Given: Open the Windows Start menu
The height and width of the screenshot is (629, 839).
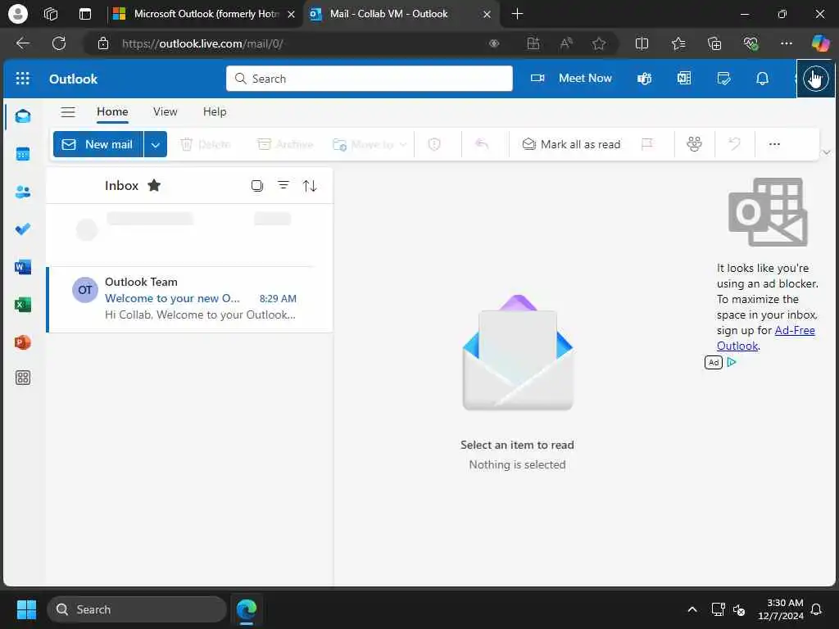Looking at the screenshot, I should click(x=26, y=609).
